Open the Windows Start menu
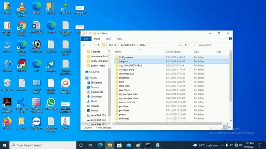Viewport: 266px width, 149px height. [5, 145]
